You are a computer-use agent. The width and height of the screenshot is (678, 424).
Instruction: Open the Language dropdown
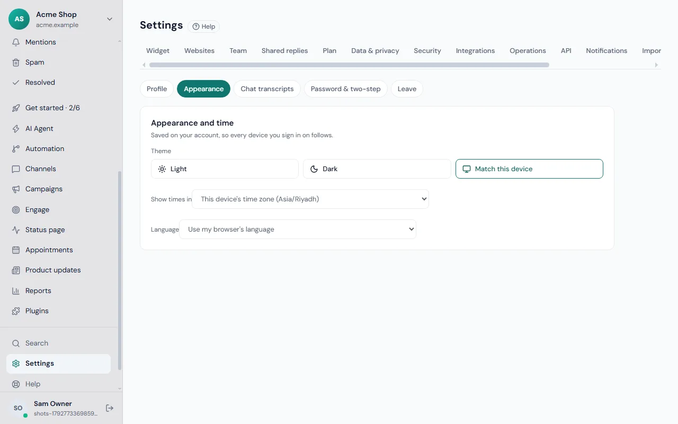[298, 229]
